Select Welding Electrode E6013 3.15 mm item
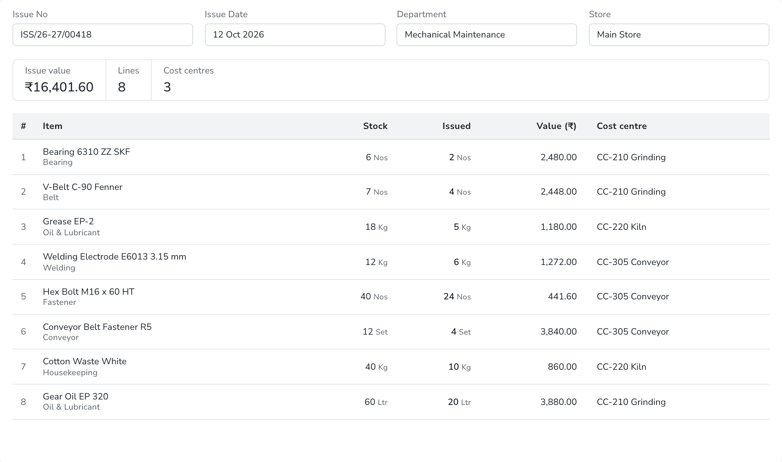The height and width of the screenshot is (462, 782). coord(115,256)
